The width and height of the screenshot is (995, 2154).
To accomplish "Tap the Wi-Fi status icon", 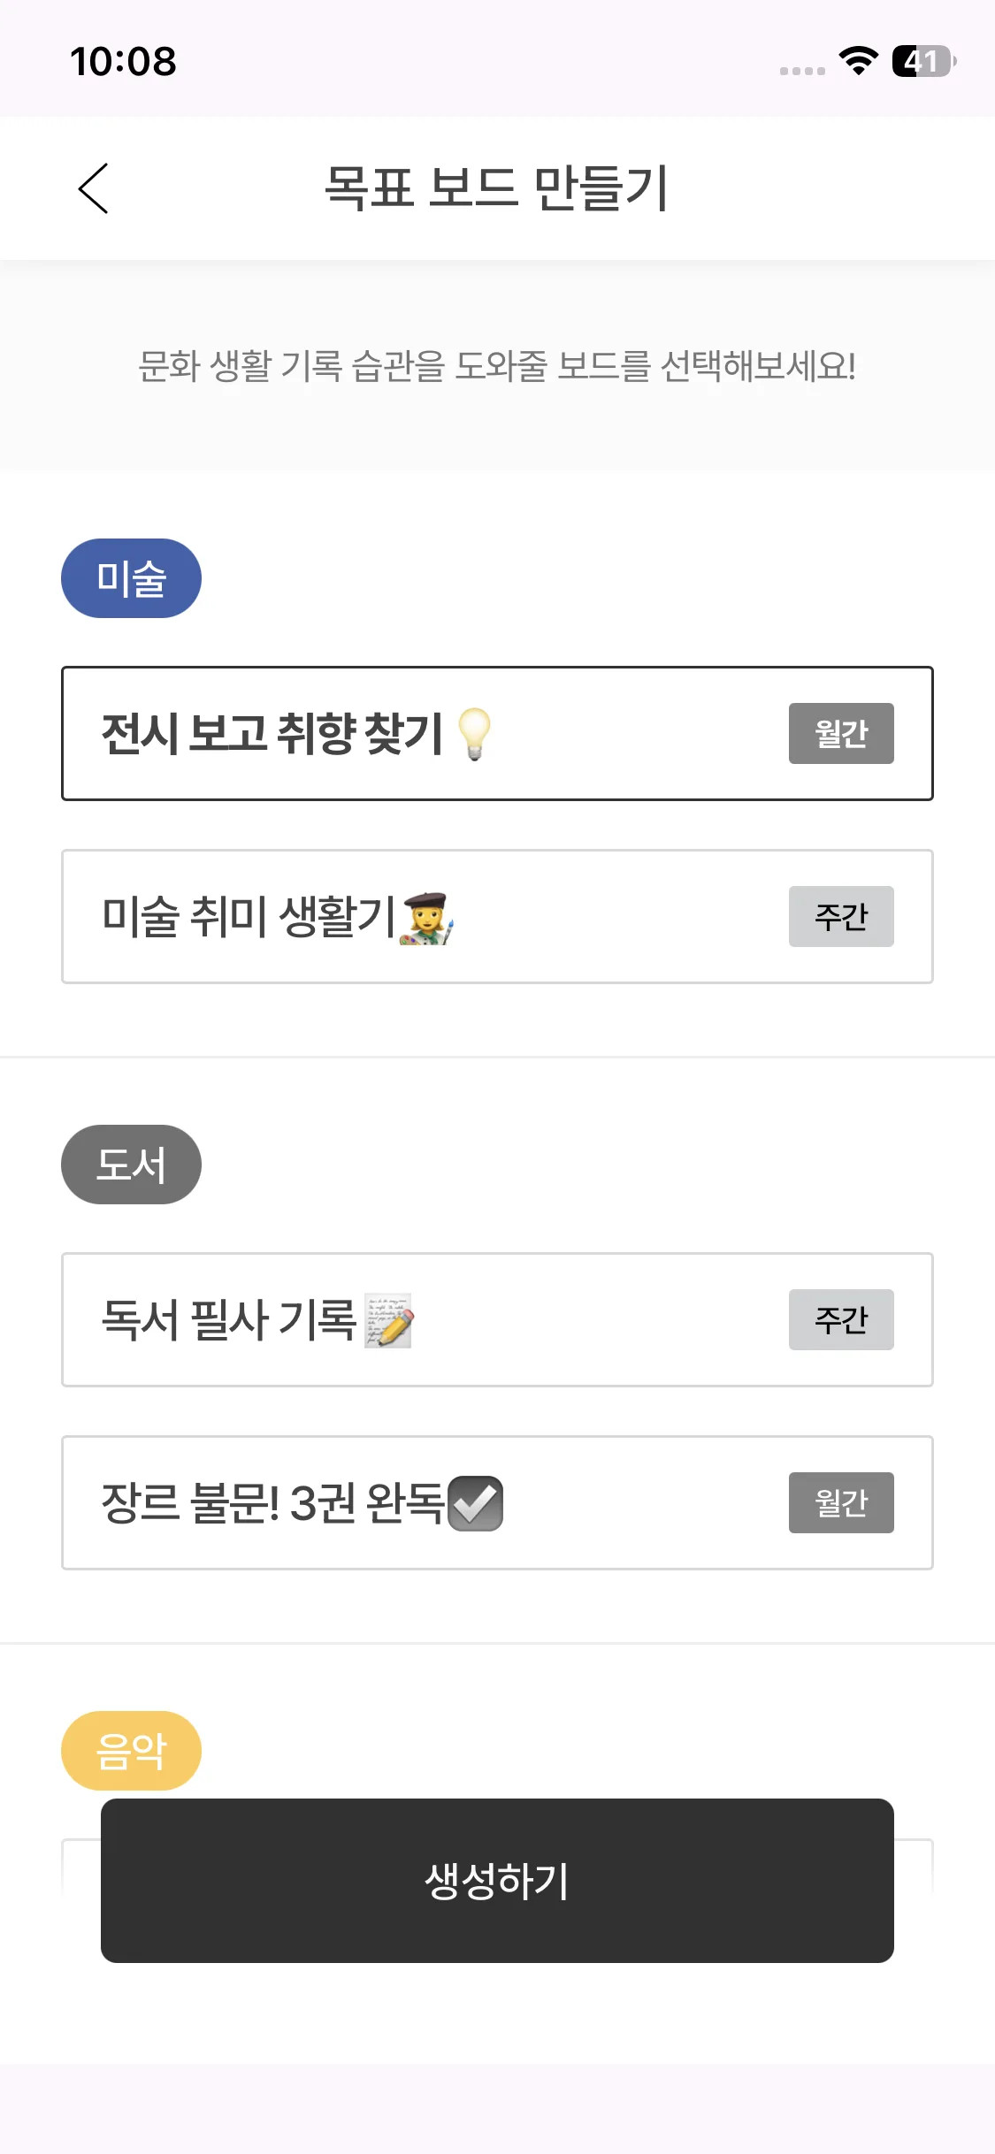I will [x=858, y=61].
